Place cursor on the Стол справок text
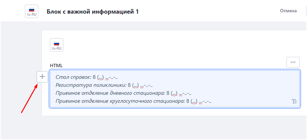 pos(73,77)
